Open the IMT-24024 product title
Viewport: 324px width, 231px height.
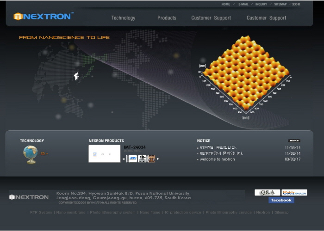pyautogui.click(x=135, y=147)
